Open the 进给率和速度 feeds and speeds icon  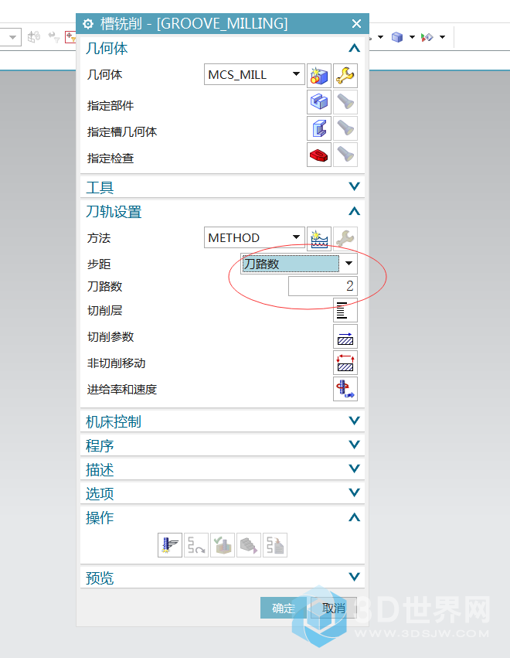pos(345,390)
